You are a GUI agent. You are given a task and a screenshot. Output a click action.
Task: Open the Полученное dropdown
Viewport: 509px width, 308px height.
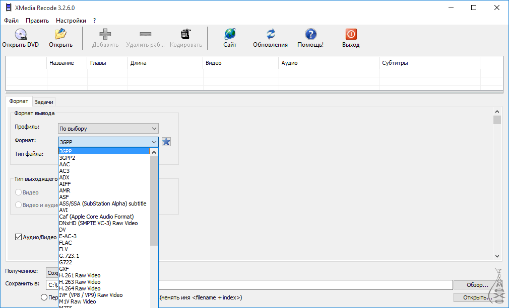pos(52,273)
